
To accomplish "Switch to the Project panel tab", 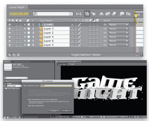I will point(7,62).
